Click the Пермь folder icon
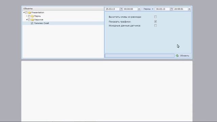Image resolution: width=217 pixels, height=122 pixels. [x=32, y=16]
